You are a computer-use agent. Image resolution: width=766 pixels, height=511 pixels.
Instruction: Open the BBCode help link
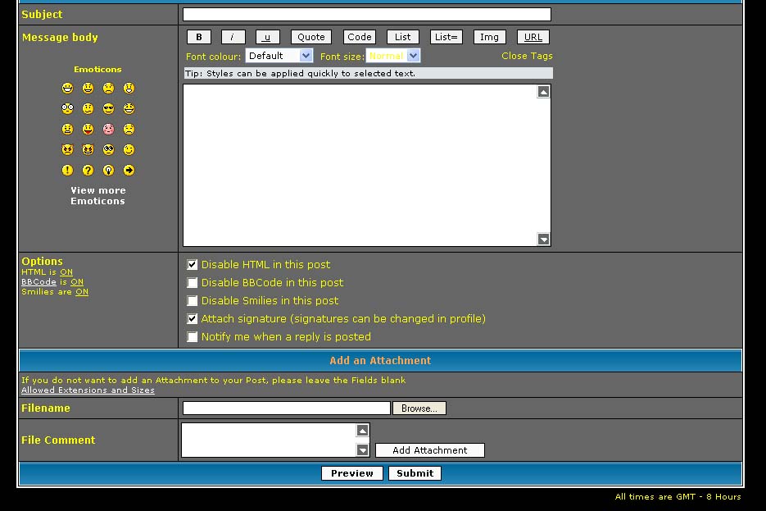point(39,281)
